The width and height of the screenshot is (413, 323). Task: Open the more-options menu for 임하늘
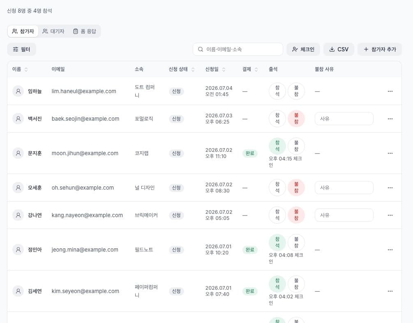pyautogui.click(x=390, y=91)
